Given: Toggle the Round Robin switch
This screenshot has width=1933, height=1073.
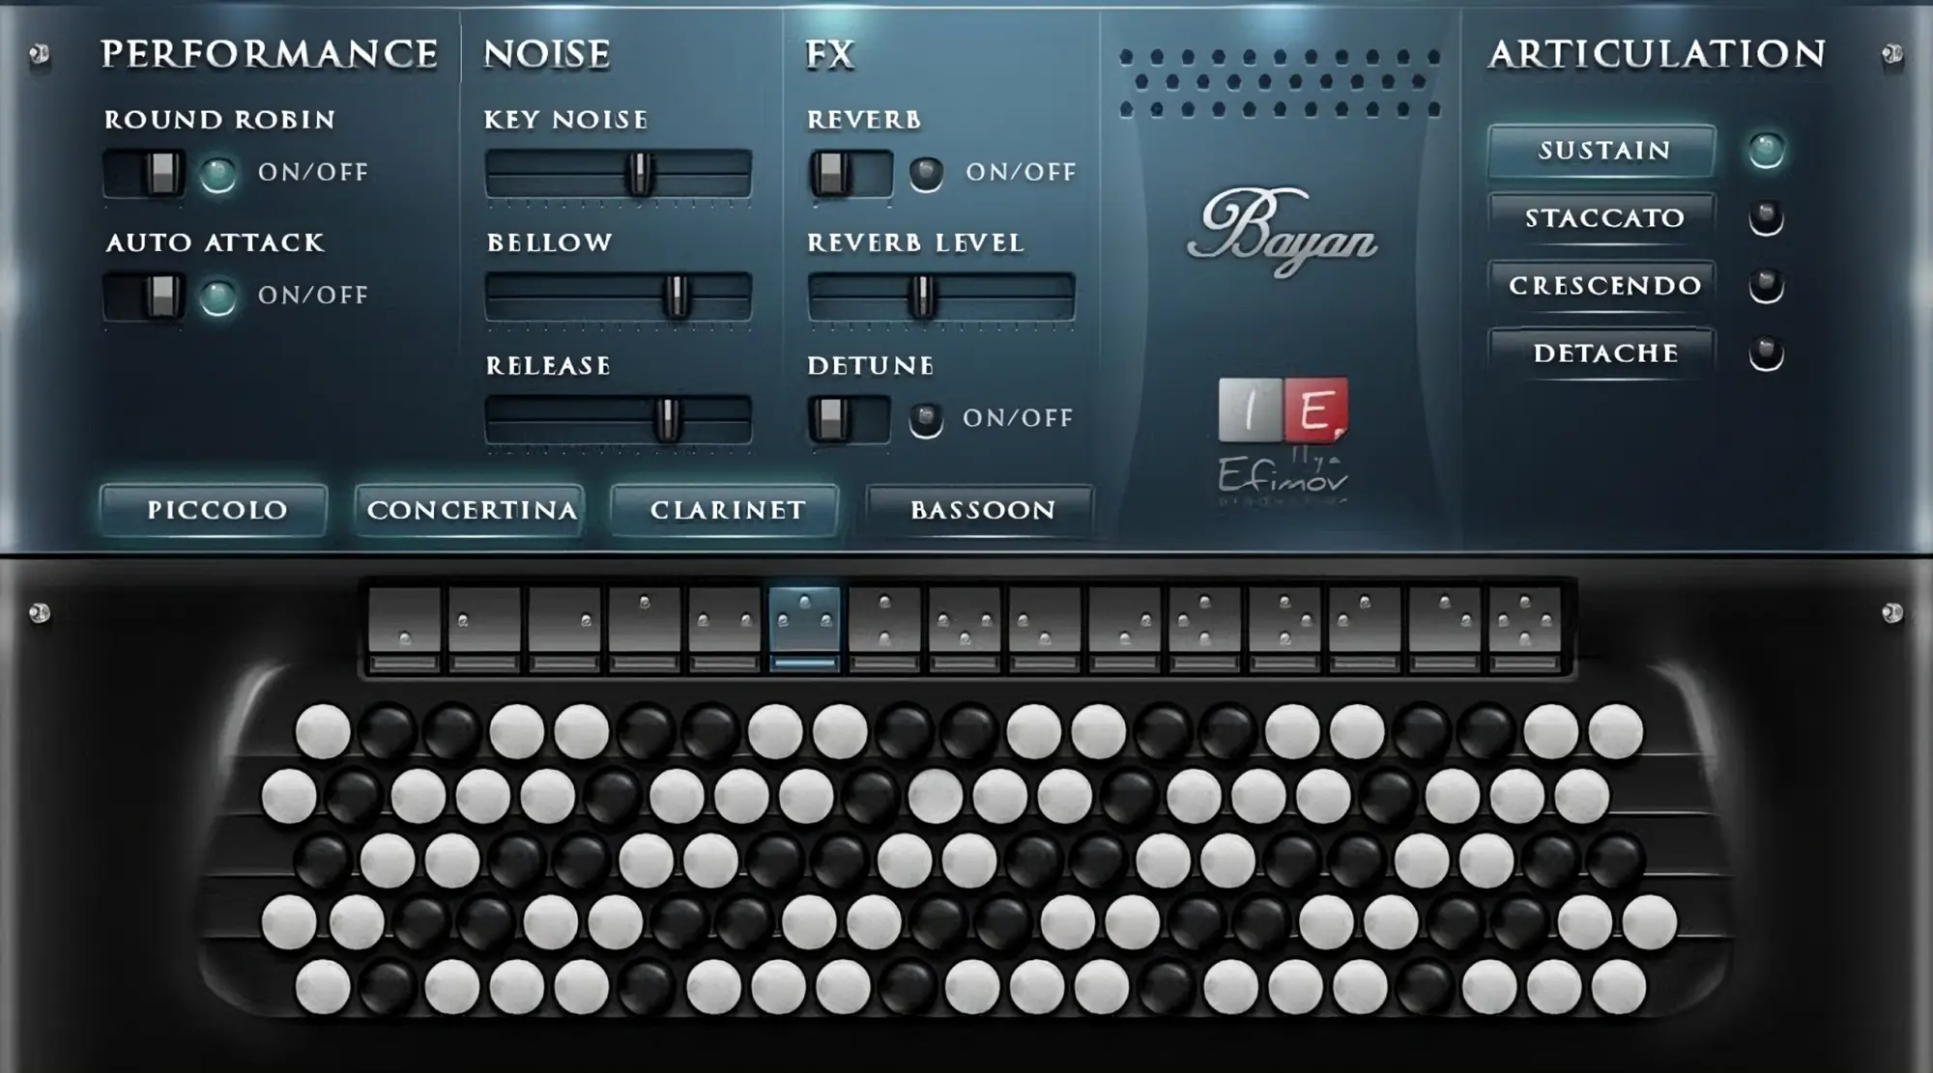Looking at the screenshot, I should click(x=144, y=173).
